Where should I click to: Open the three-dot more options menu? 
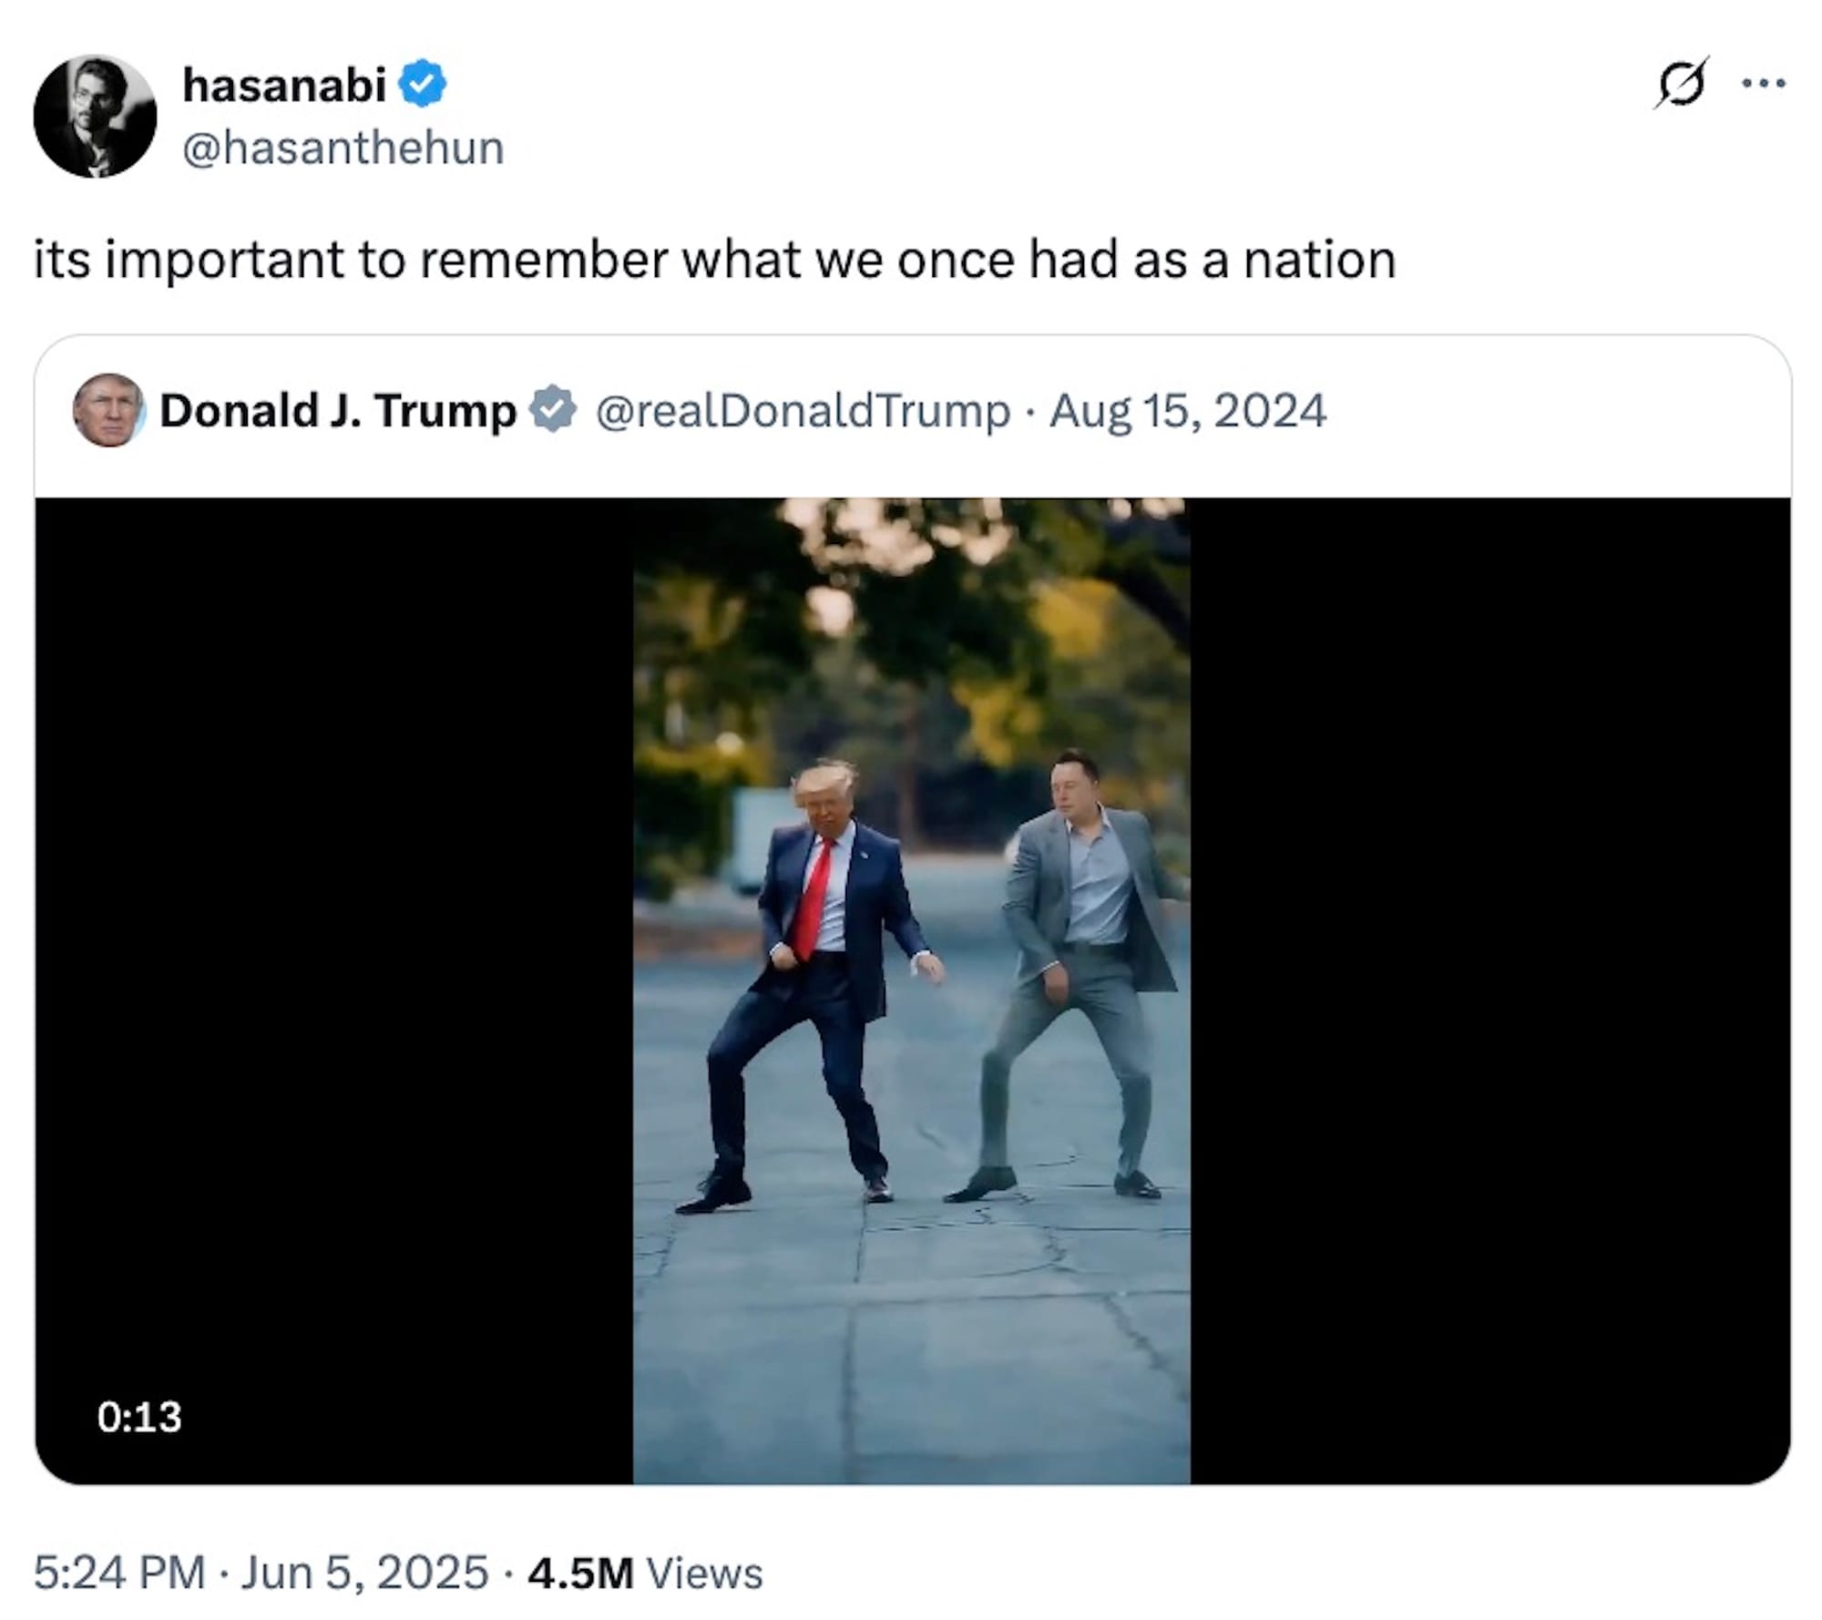pos(1764,84)
